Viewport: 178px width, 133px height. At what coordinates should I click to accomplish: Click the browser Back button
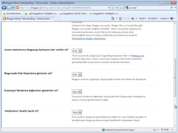[4, 8]
